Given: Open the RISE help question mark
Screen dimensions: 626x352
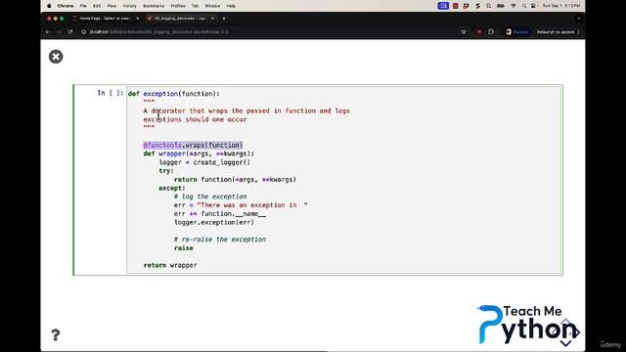Looking at the screenshot, I should 56,334.
